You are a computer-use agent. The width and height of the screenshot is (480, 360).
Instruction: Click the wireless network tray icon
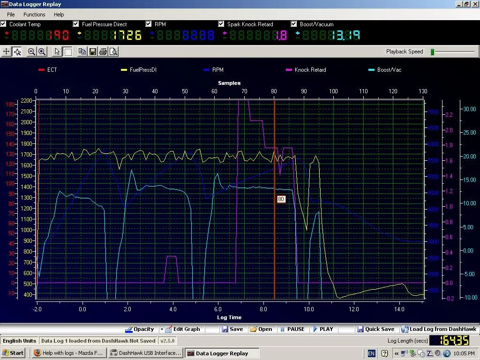405,353
